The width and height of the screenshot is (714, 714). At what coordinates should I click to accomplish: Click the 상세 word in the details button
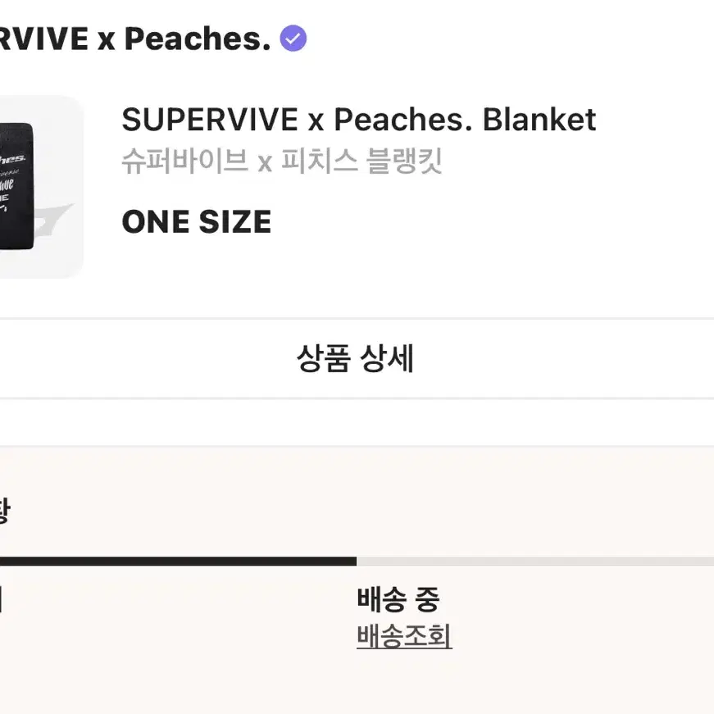click(387, 358)
